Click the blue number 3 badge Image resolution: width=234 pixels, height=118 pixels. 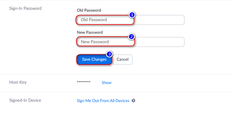tap(109, 54)
